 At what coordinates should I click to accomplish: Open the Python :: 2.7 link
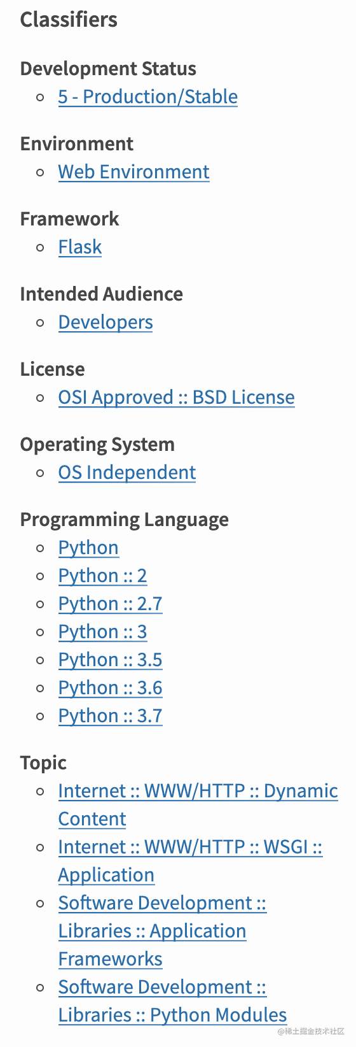click(x=111, y=604)
